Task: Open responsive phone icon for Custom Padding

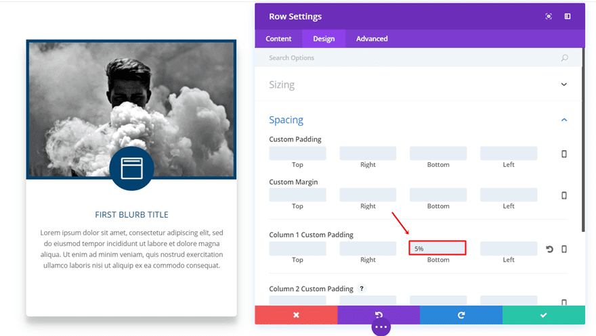Action: point(564,154)
